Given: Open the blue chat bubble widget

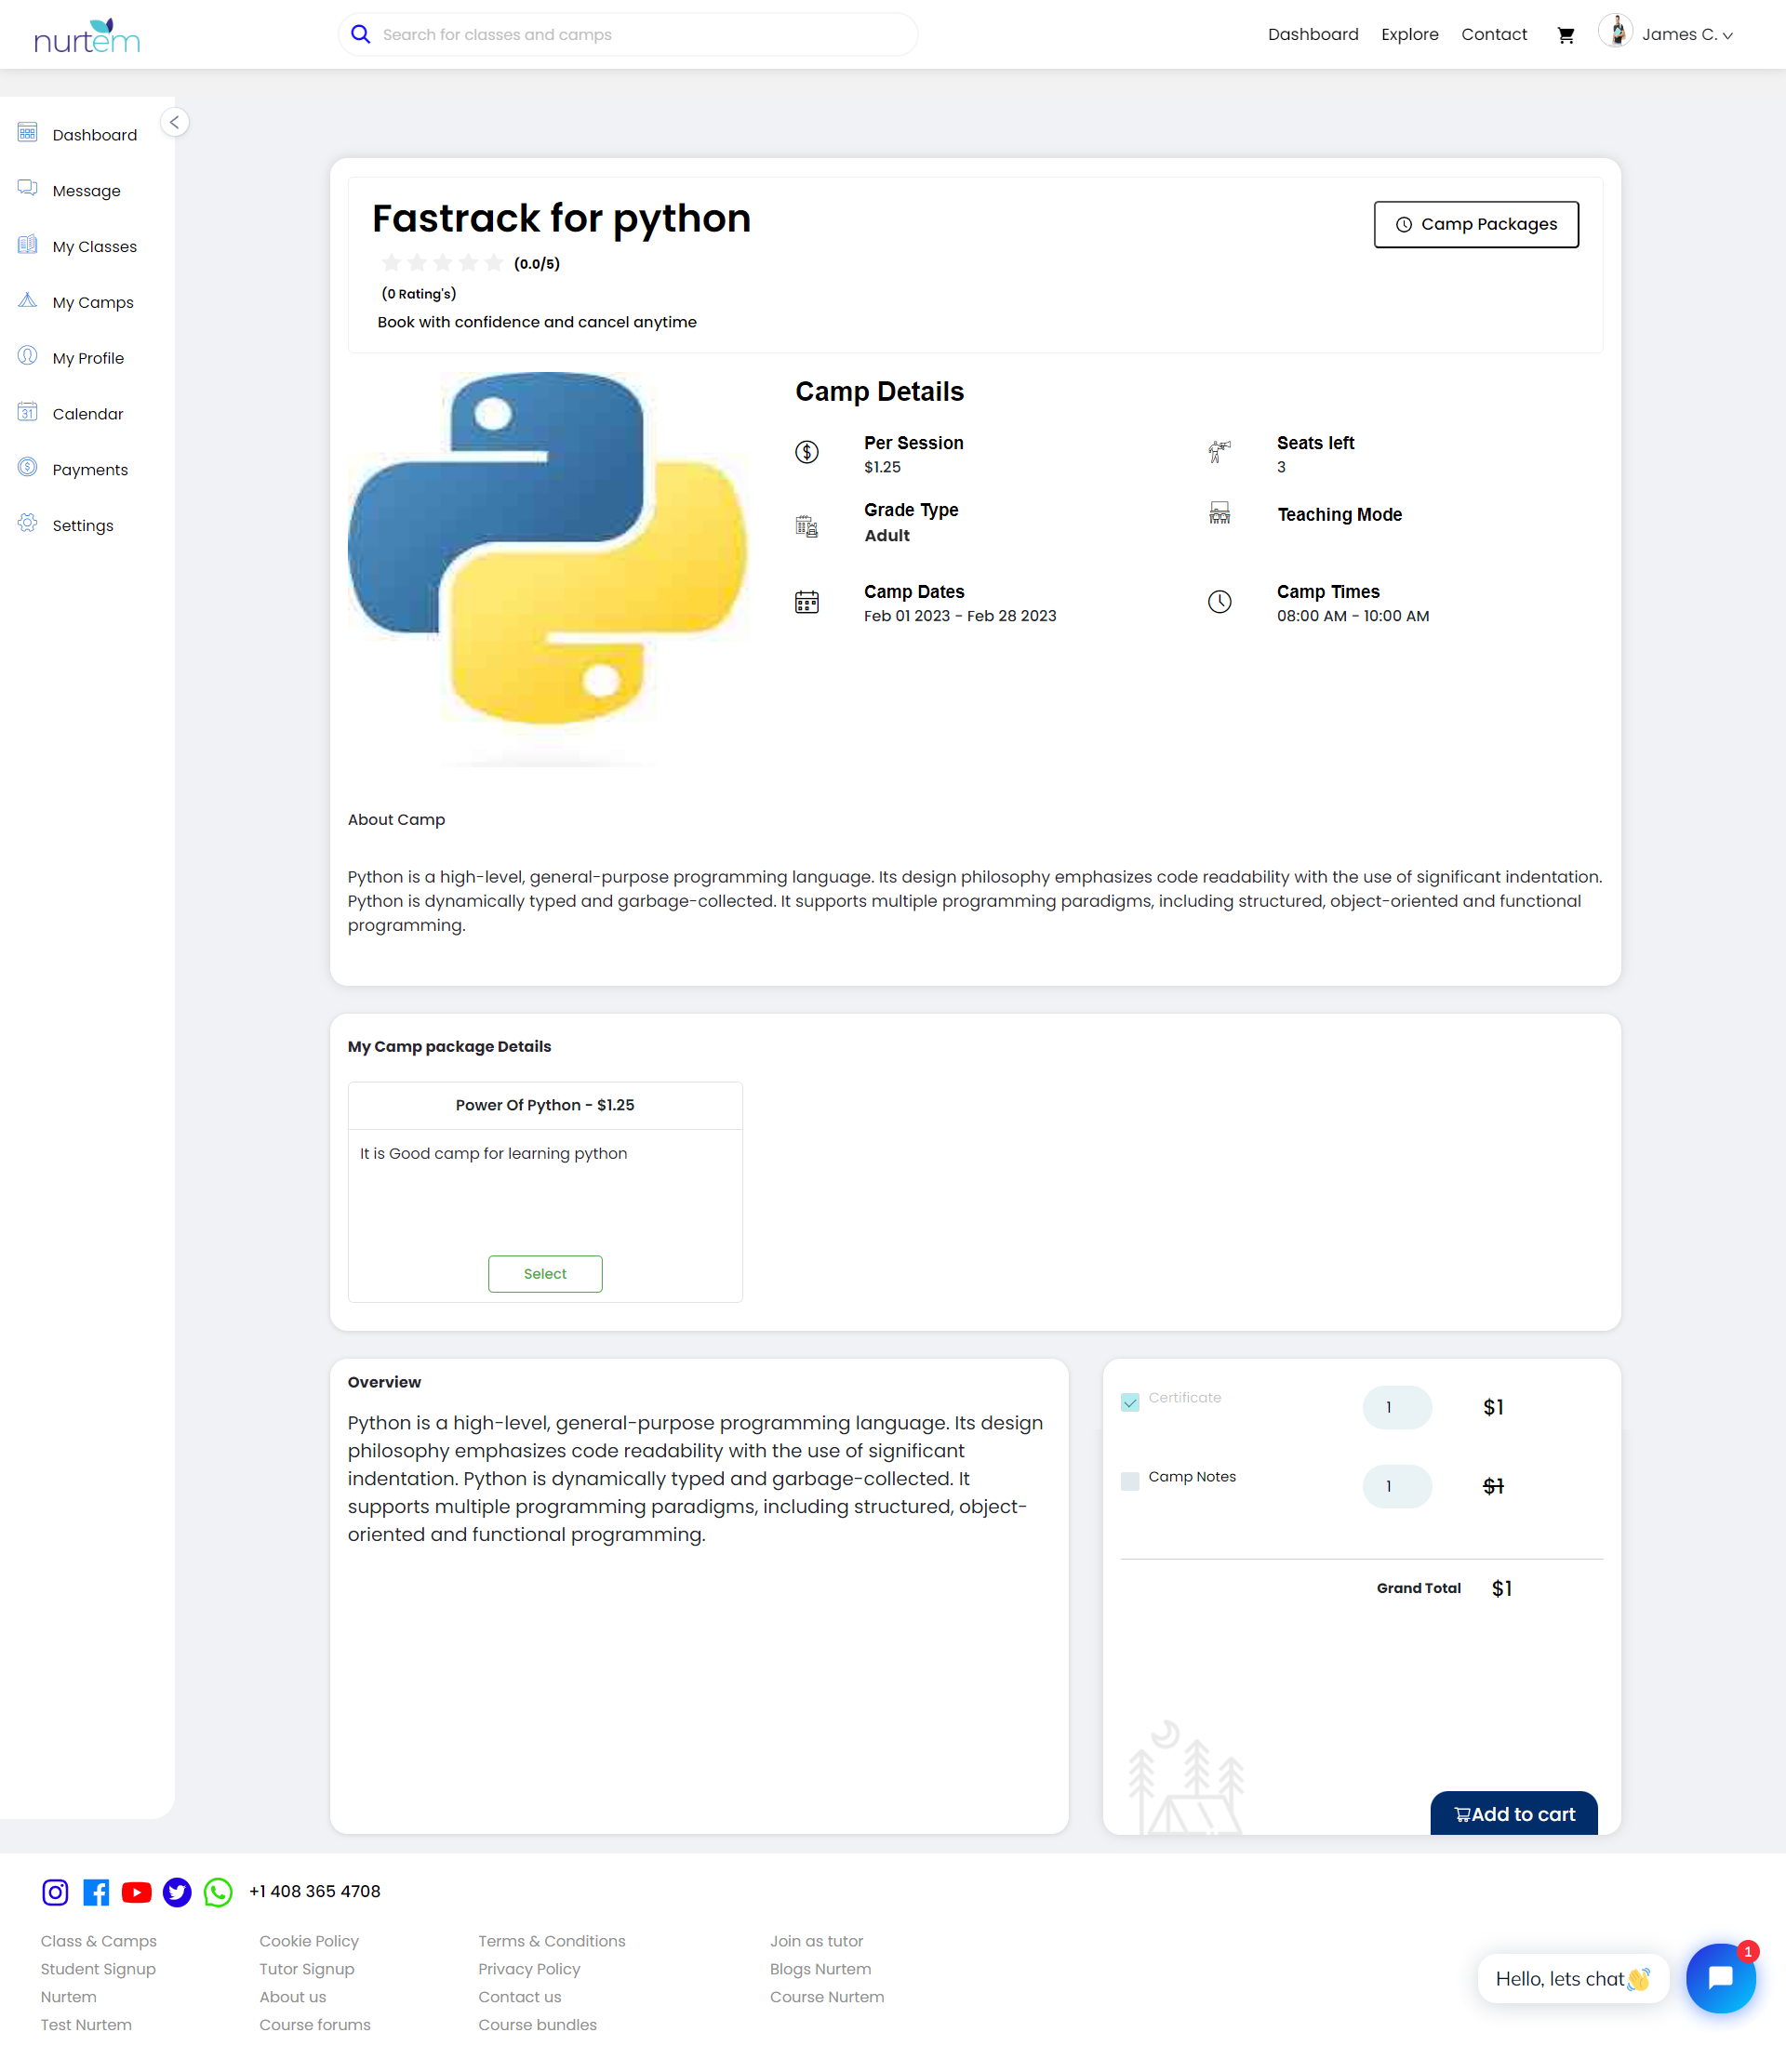Looking at the screenshot, I should pyautogui.click(x=1720, y=1978).
